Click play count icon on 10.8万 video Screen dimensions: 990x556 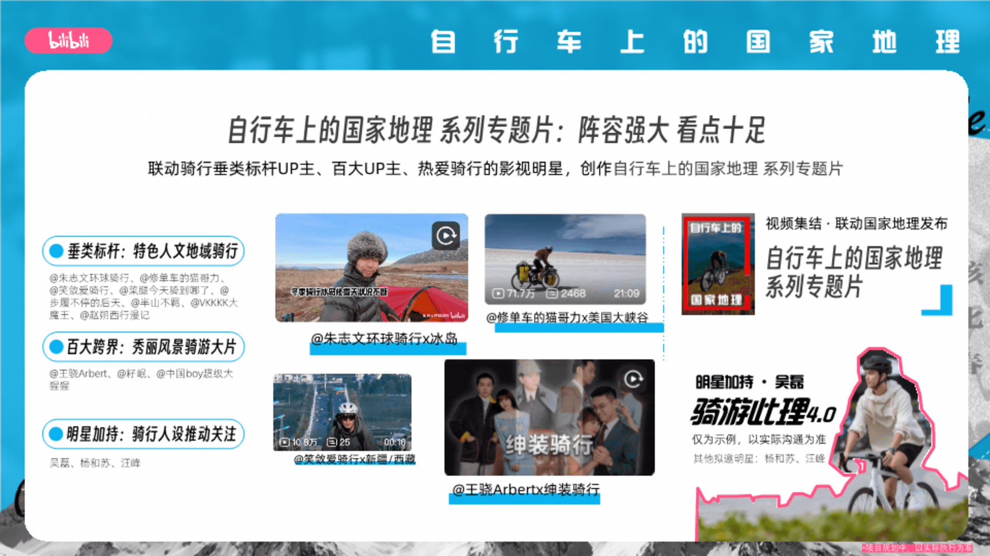point(284,442)
